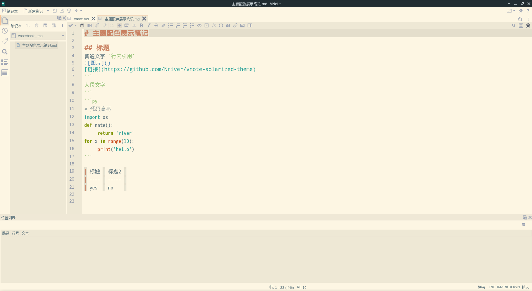532x291 pixels.
Task: Open the tag icon in editor toolbar
Action: (105, 25)
